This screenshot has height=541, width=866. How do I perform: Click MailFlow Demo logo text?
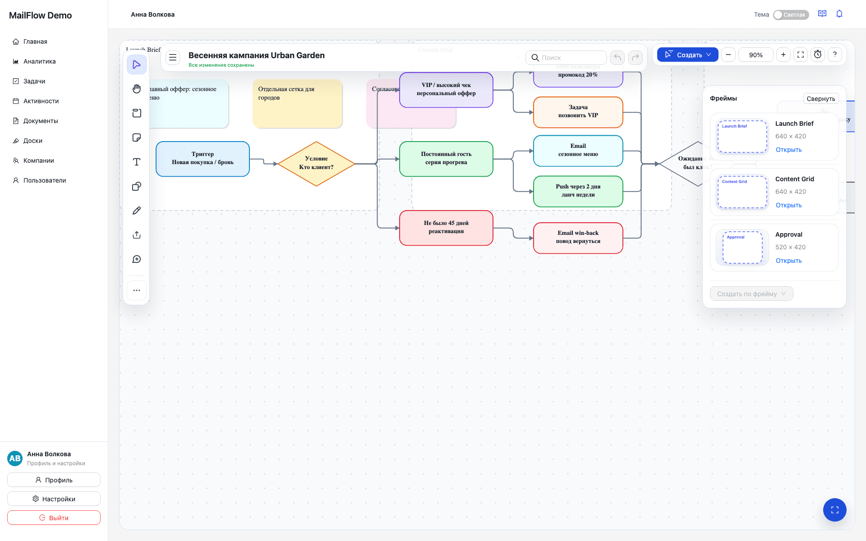click(40, 15)
